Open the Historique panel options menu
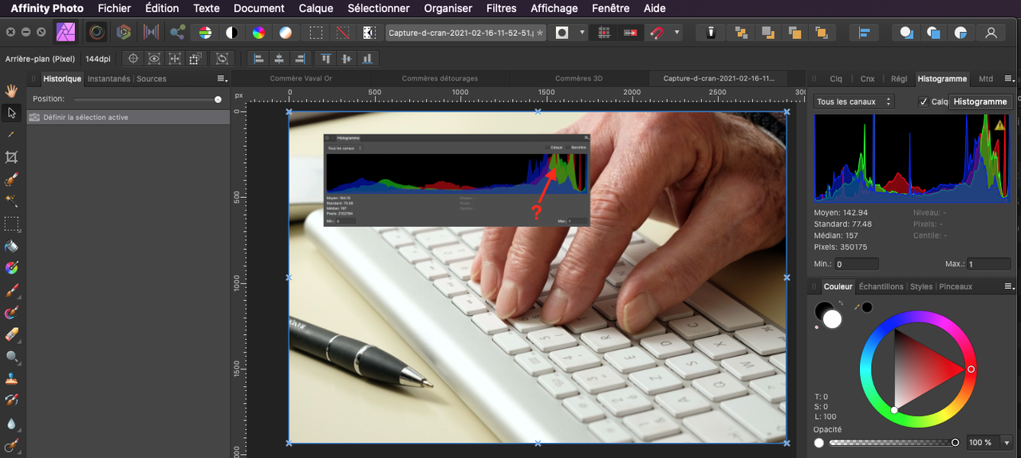Viewport: 1021px width, 458px height. pyautogui.click(x=223, y=79)
